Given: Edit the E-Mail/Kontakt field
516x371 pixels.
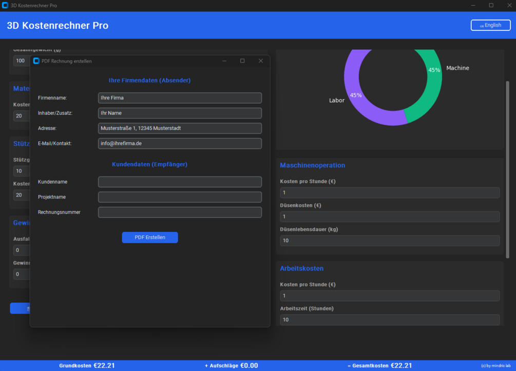Looking at the screenshot, I should point(180,143).
